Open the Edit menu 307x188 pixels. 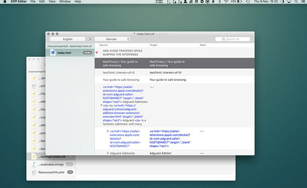click(42, 2)
